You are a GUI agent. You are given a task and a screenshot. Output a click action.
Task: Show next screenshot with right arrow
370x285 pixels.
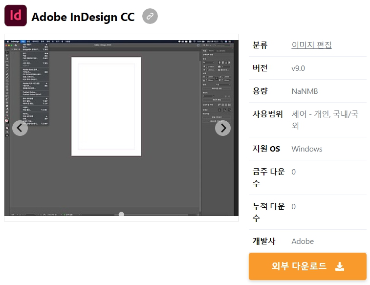pos(223,128)
